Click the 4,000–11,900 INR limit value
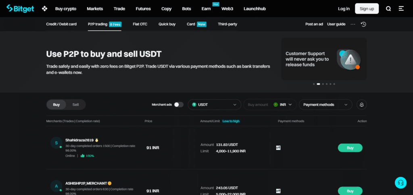Image resolution: width=413 pixels, height=195 pixels. [x=231, y=151]
